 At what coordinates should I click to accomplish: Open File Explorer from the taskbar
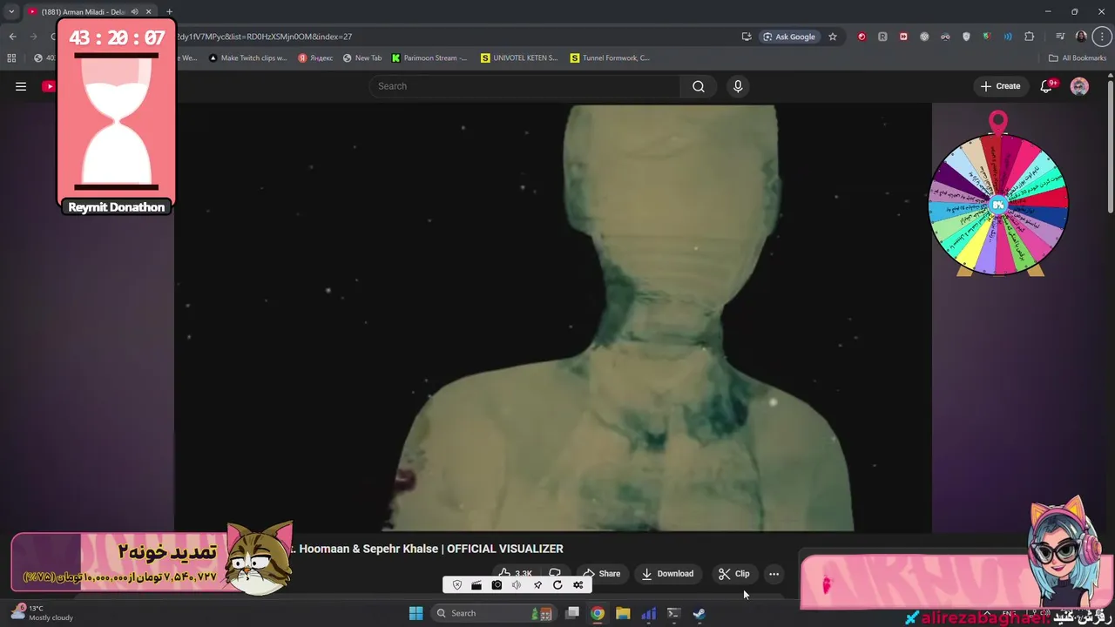623,613
